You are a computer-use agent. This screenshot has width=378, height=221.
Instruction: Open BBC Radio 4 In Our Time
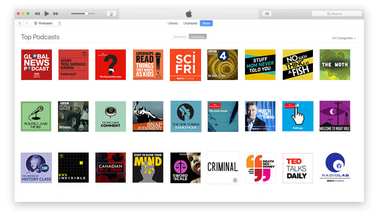coord(222,65)
